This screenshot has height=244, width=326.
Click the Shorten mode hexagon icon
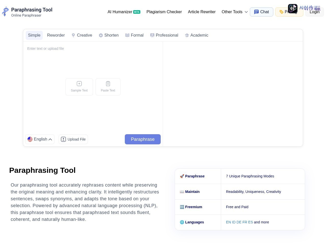(101, 35)
